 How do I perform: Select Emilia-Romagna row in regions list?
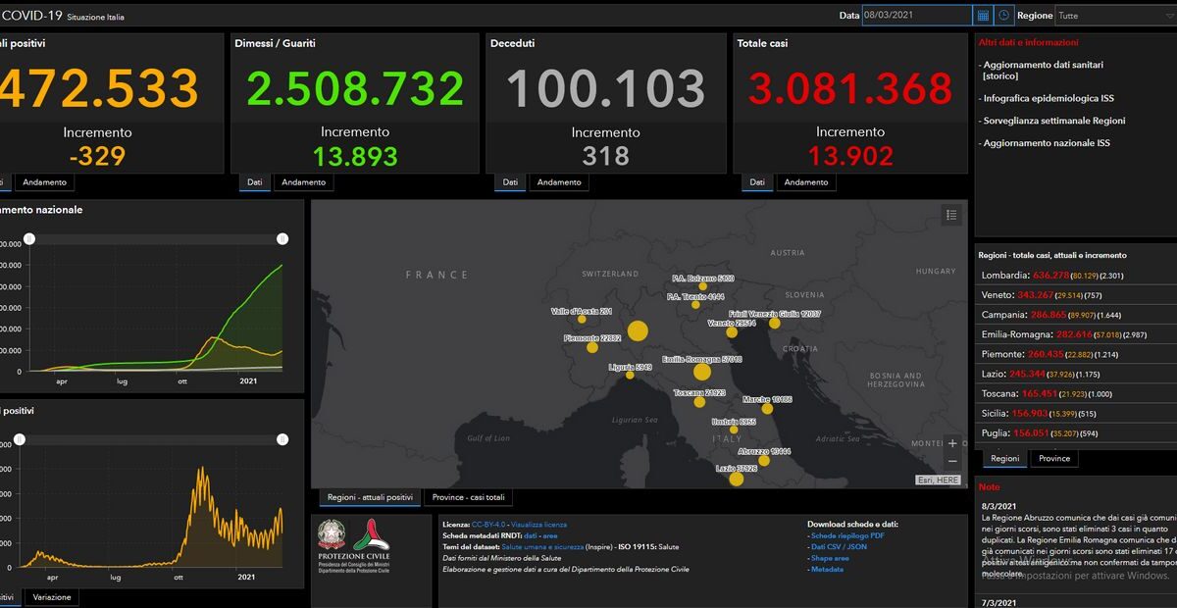pos(1077,334)
